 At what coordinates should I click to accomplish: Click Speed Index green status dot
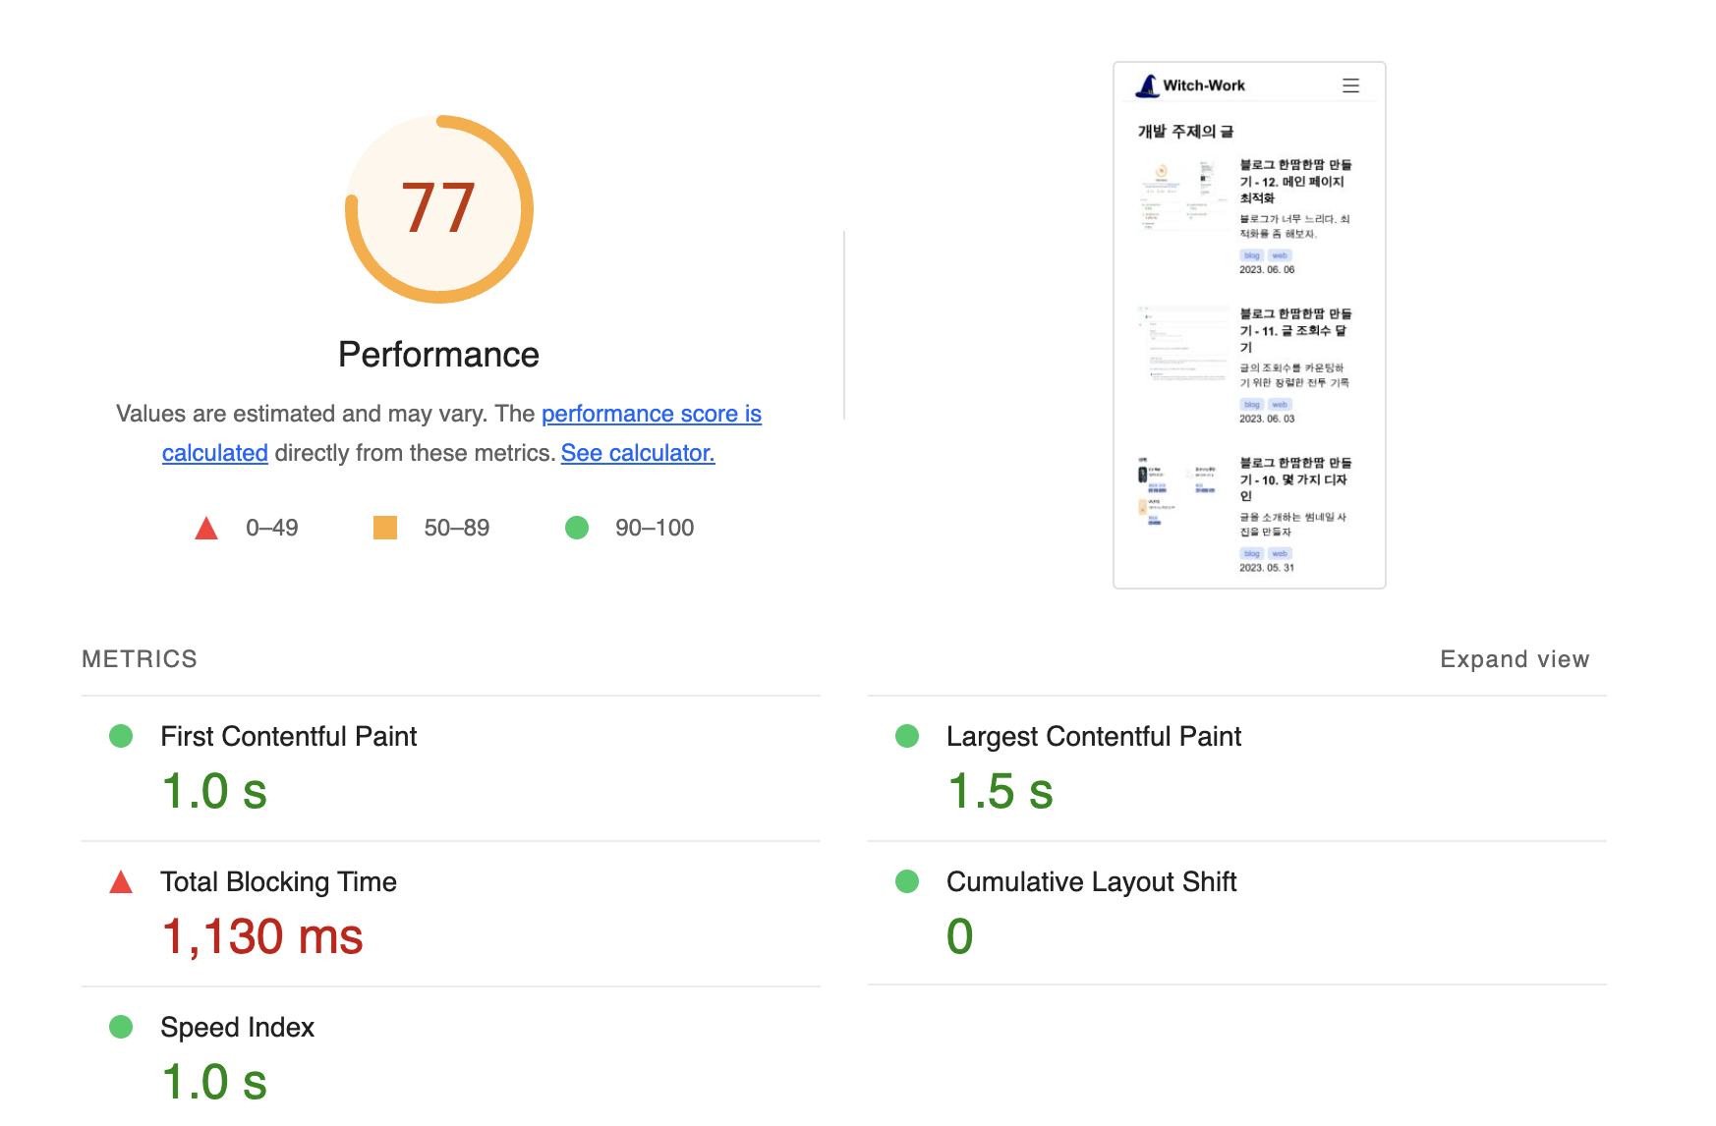tap(121, 1027)
